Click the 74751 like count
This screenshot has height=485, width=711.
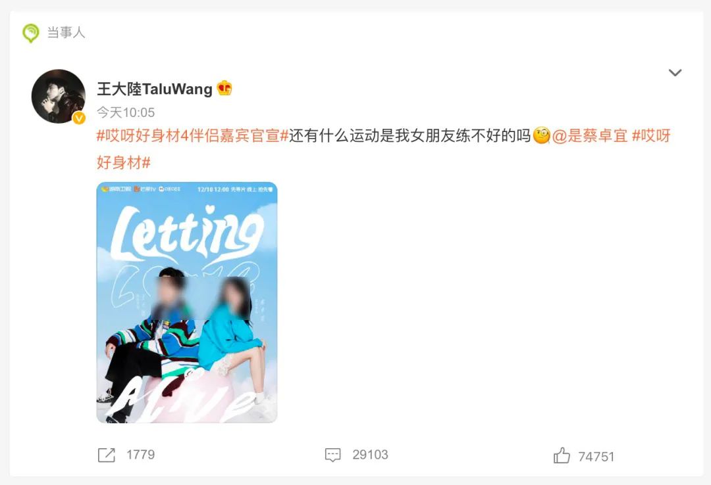pyautogui.click(x=596, y=457)
